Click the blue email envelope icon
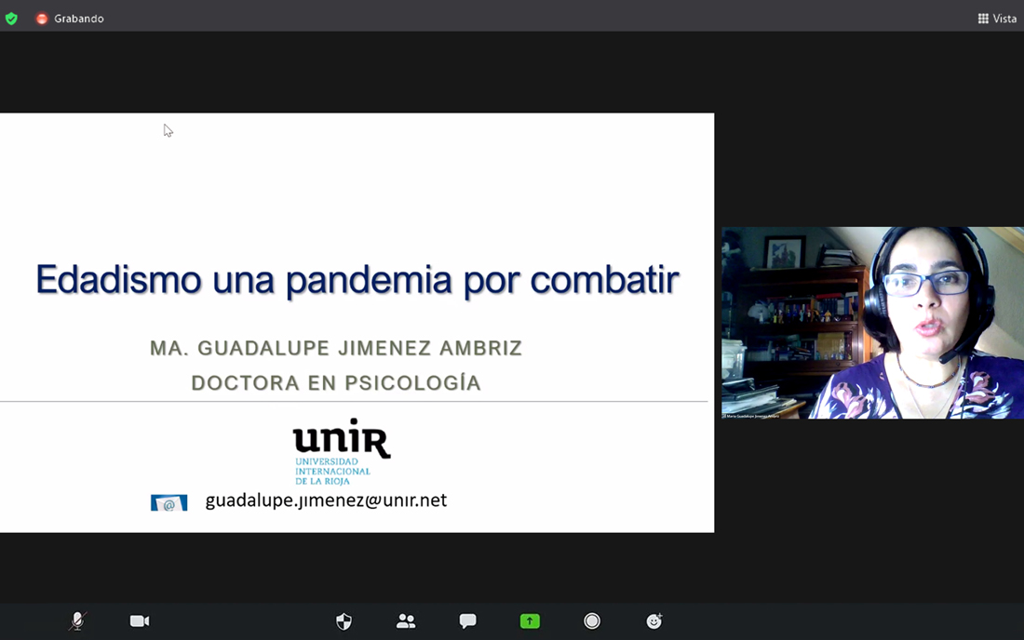Image resolution: width=1024 pixels, height=640 pixels. (168, 503)
